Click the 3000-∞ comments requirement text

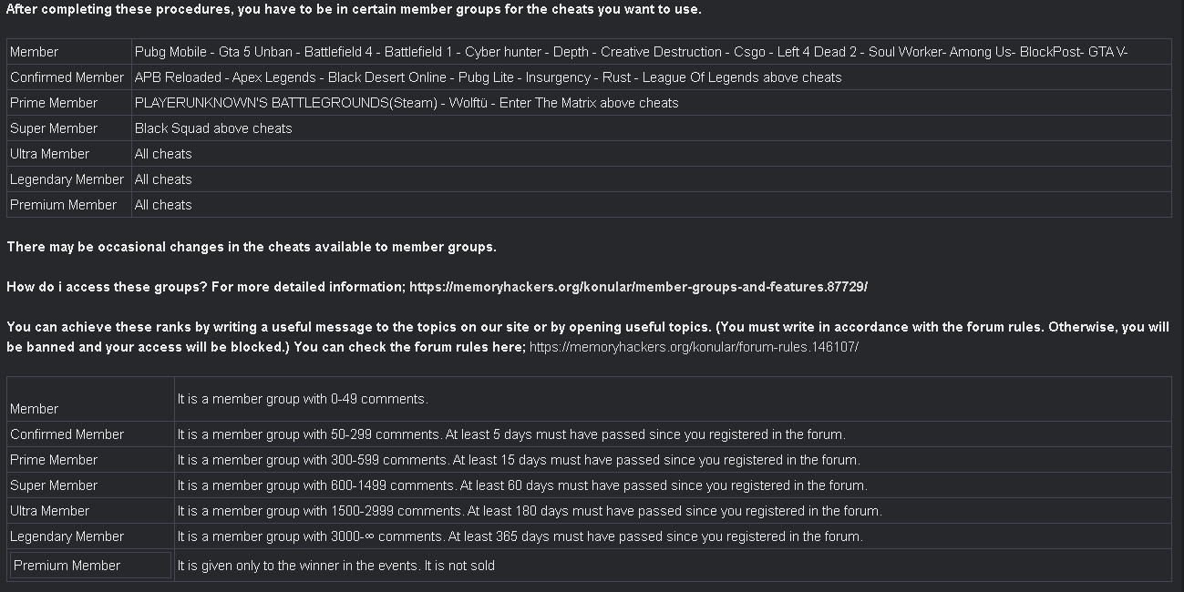point(520,536)
